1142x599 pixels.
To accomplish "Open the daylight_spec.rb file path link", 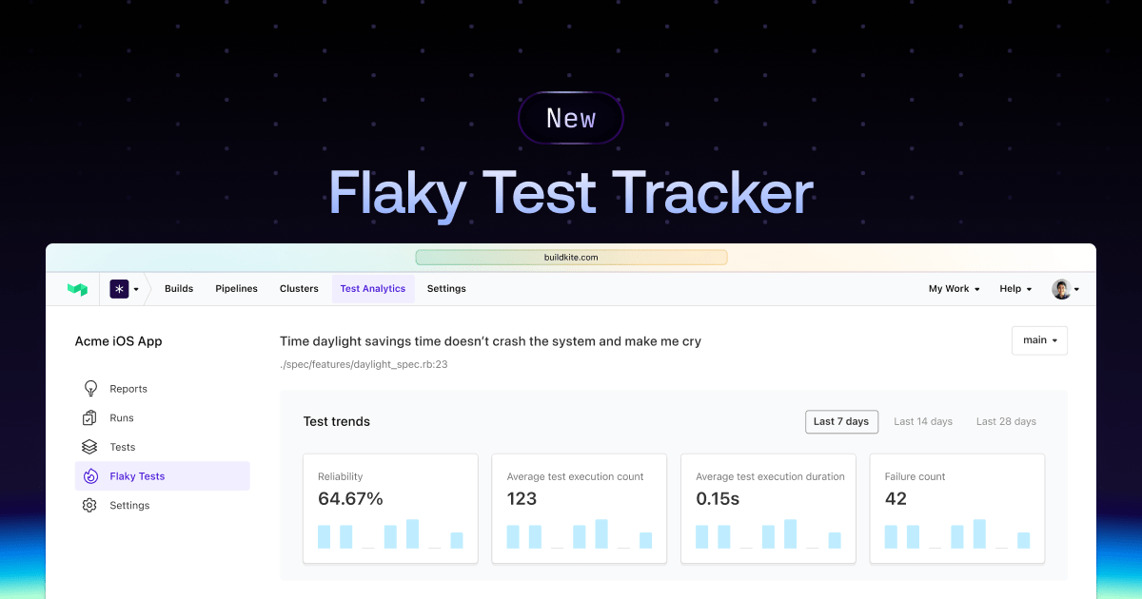I will (x=364, y=363).
